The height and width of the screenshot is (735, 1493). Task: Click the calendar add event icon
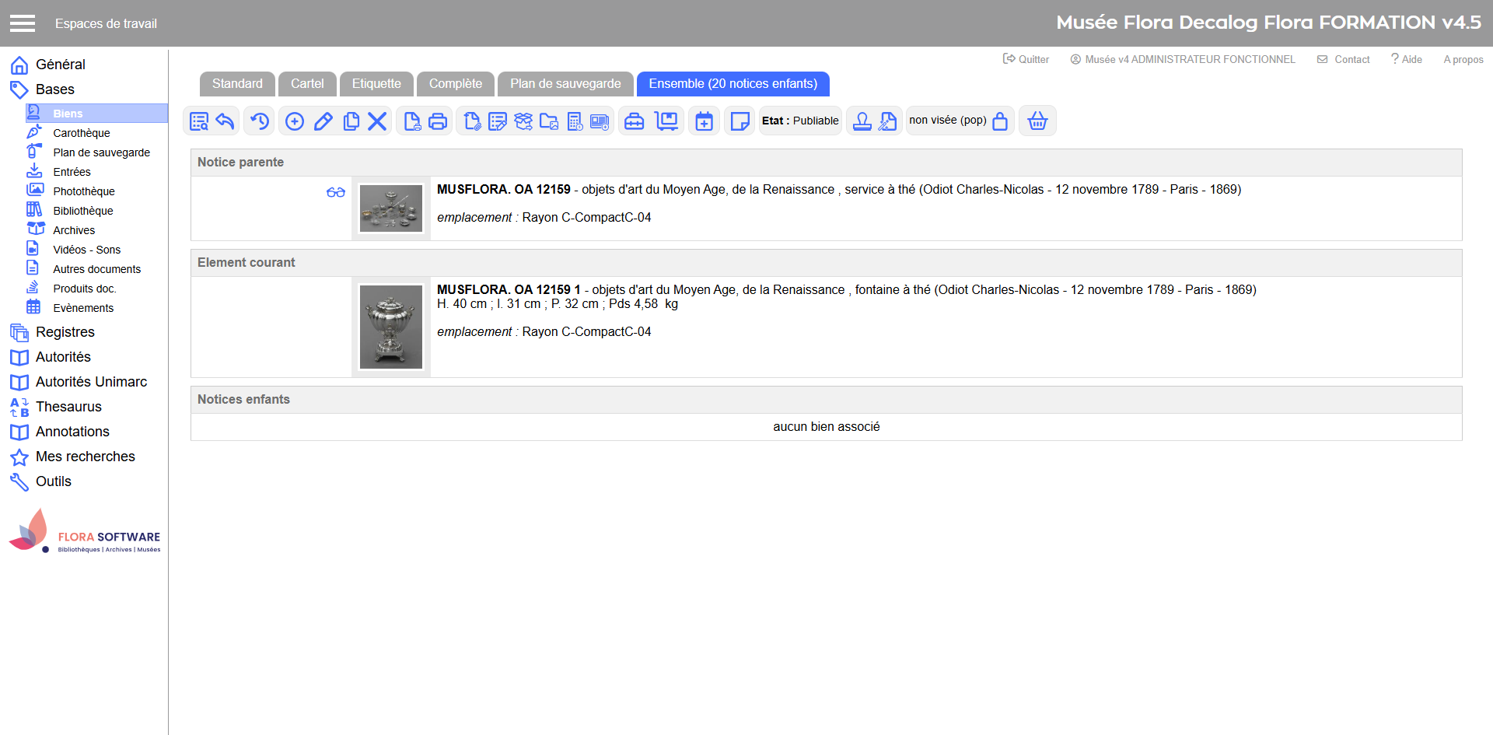(704, 121)
